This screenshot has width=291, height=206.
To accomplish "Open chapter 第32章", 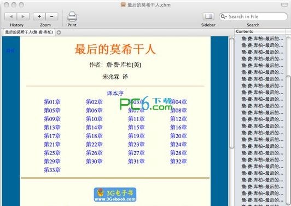I will point(178,162).
